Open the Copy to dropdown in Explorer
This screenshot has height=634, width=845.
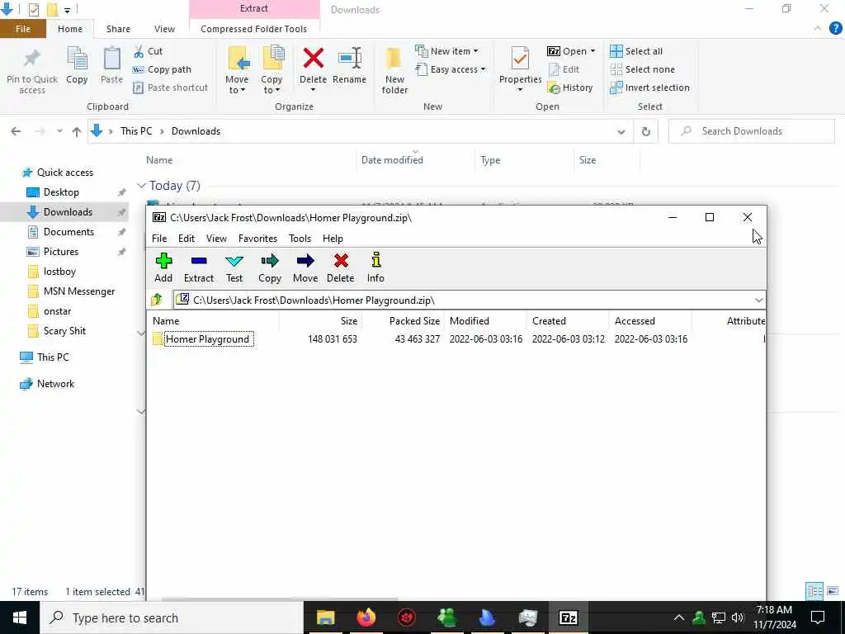pos(271,71)
